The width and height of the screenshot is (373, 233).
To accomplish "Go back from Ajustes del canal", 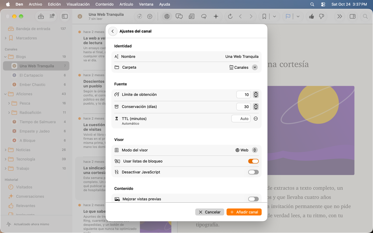I will pyautogui.click(x=113, y=31).
